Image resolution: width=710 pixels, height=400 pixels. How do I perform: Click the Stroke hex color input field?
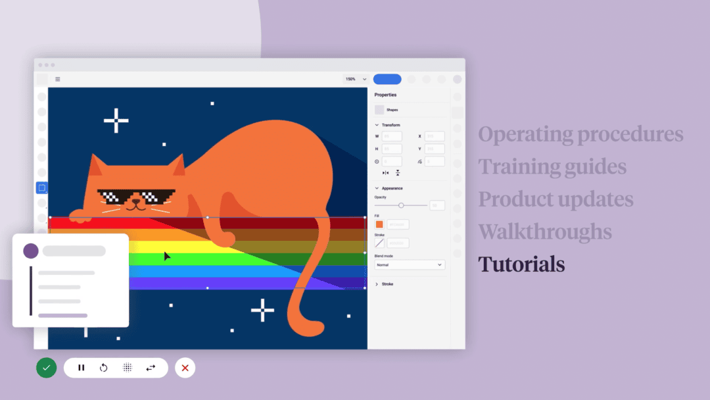(398, 243)
